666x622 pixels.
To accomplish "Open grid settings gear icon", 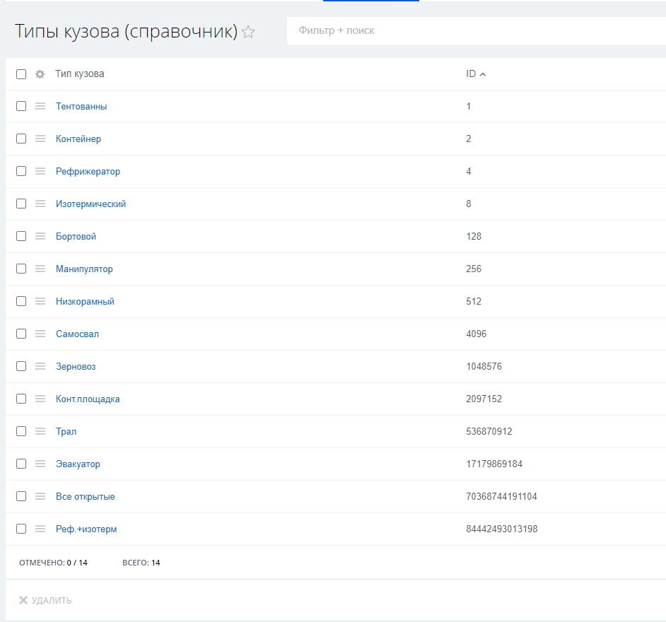I will (x=40, y=74).
